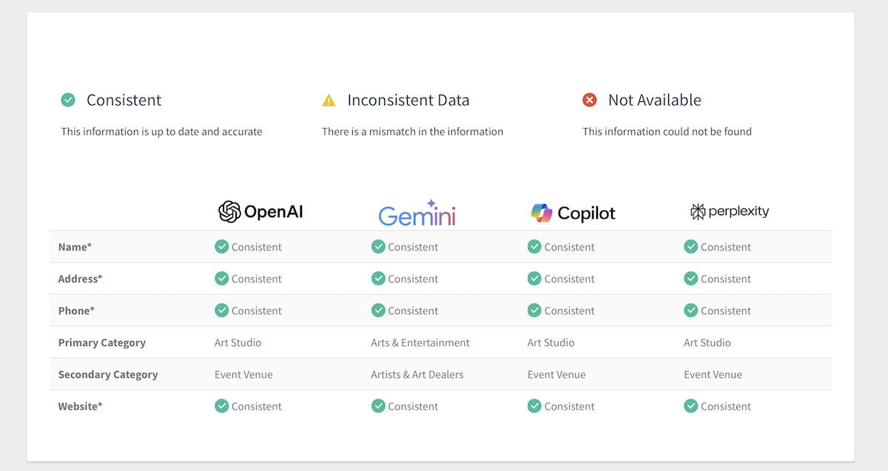Click the Phone row check icon under Gemini
Viewport: 888px width, 471px height.
(378, 310)
